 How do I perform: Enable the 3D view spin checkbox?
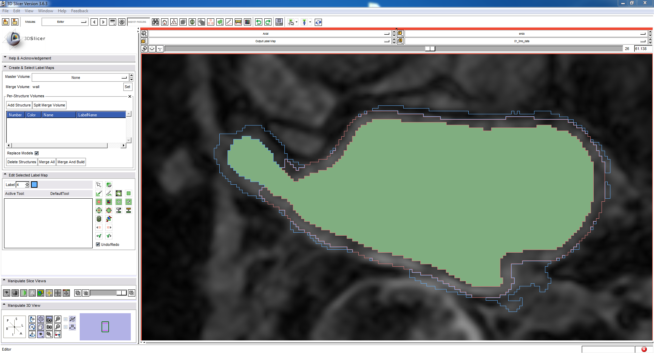coord(66,319)
